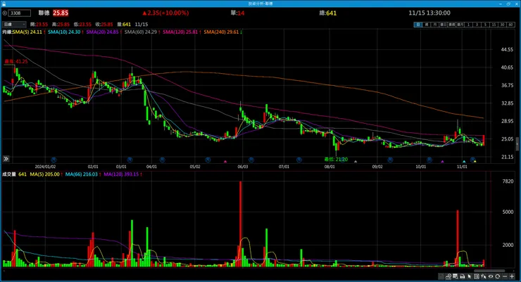Click the 均線 indicator title label
Viewport: 521px width, 282px height.
(7, 32)
